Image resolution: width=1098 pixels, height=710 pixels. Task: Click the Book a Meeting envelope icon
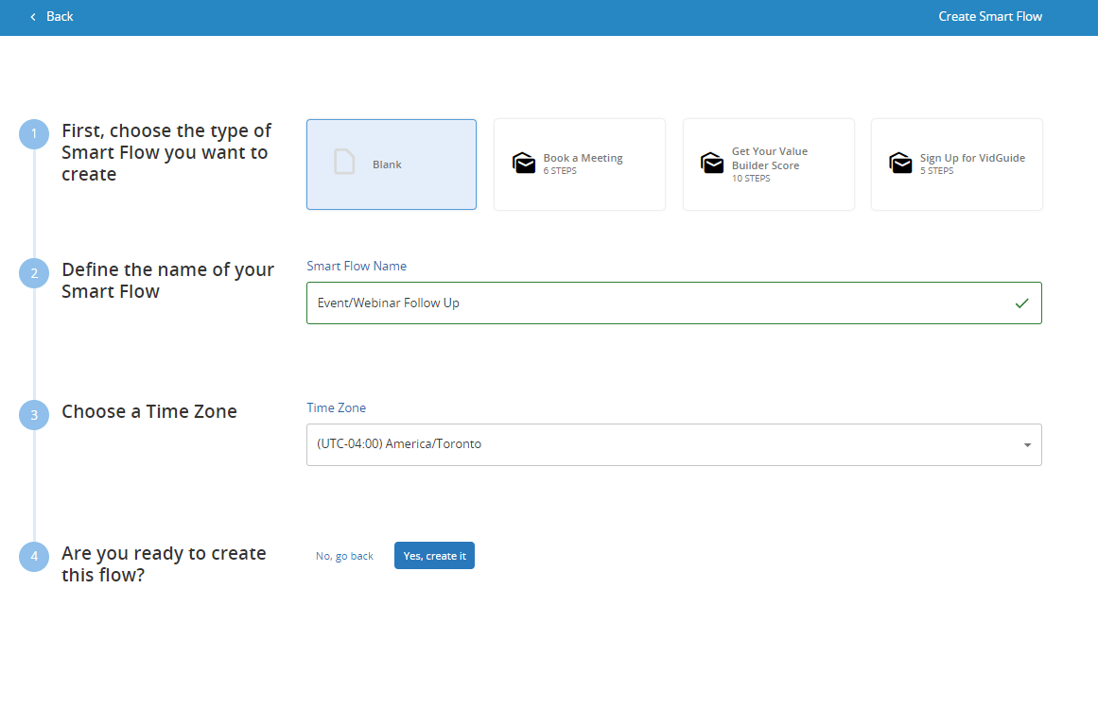tap(524, 163)
